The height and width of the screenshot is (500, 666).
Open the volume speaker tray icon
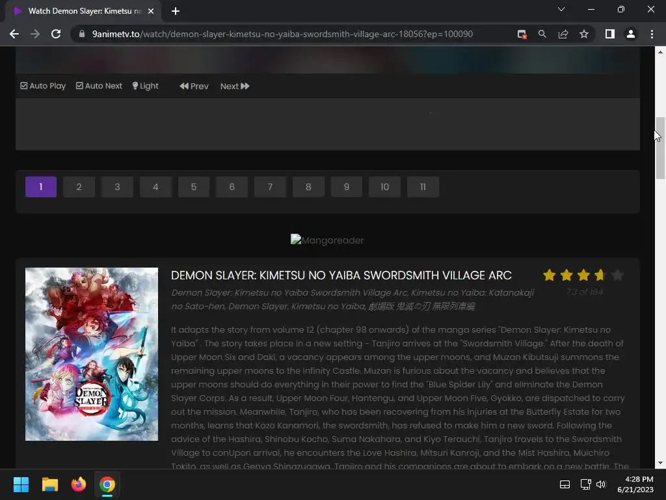tap(601, 484)
